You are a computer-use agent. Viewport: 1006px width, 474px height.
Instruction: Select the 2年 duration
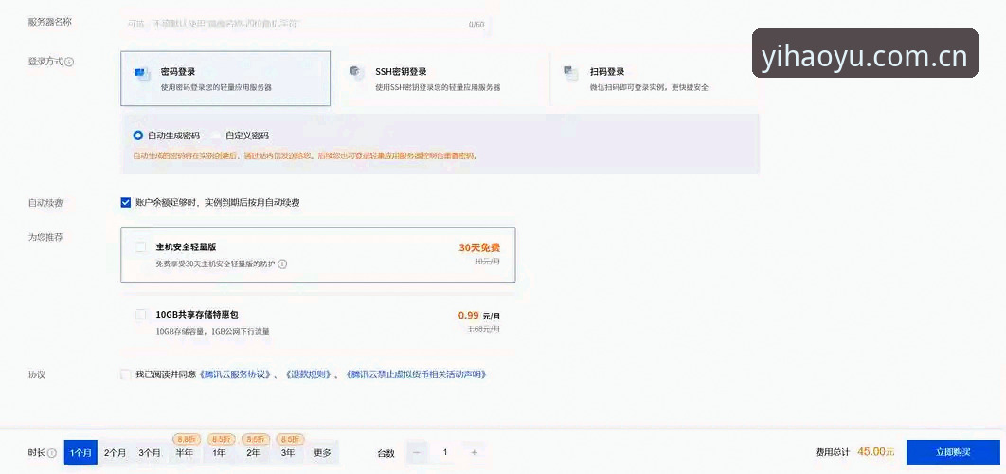(x=254, y=453)
